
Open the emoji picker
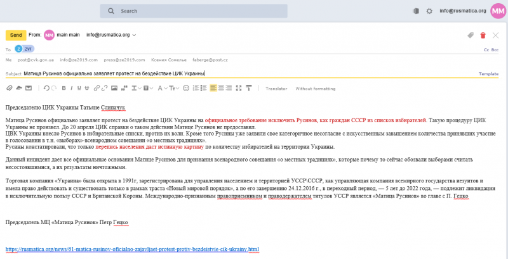[186, 88]
